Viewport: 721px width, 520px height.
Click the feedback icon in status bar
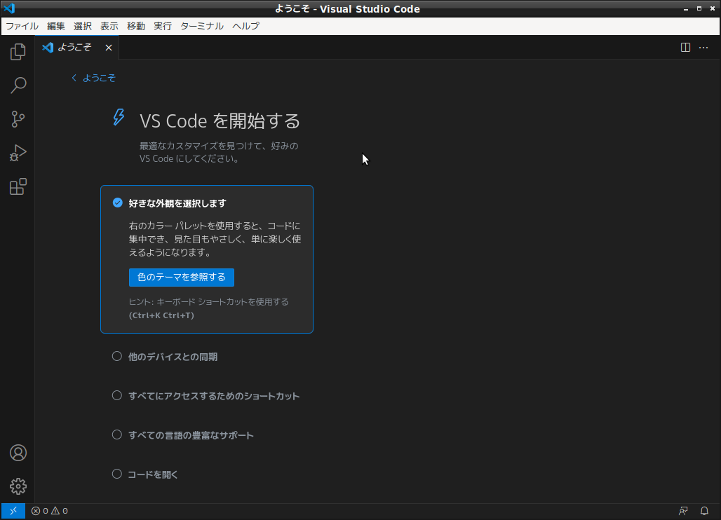pos(683,511)
